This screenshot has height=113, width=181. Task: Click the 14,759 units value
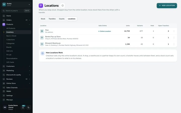[x=127, y=31]
